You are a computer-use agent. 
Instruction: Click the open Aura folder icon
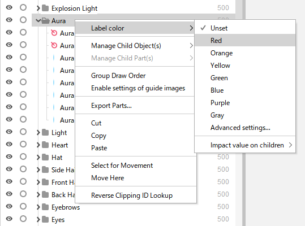tap(45, 20)
